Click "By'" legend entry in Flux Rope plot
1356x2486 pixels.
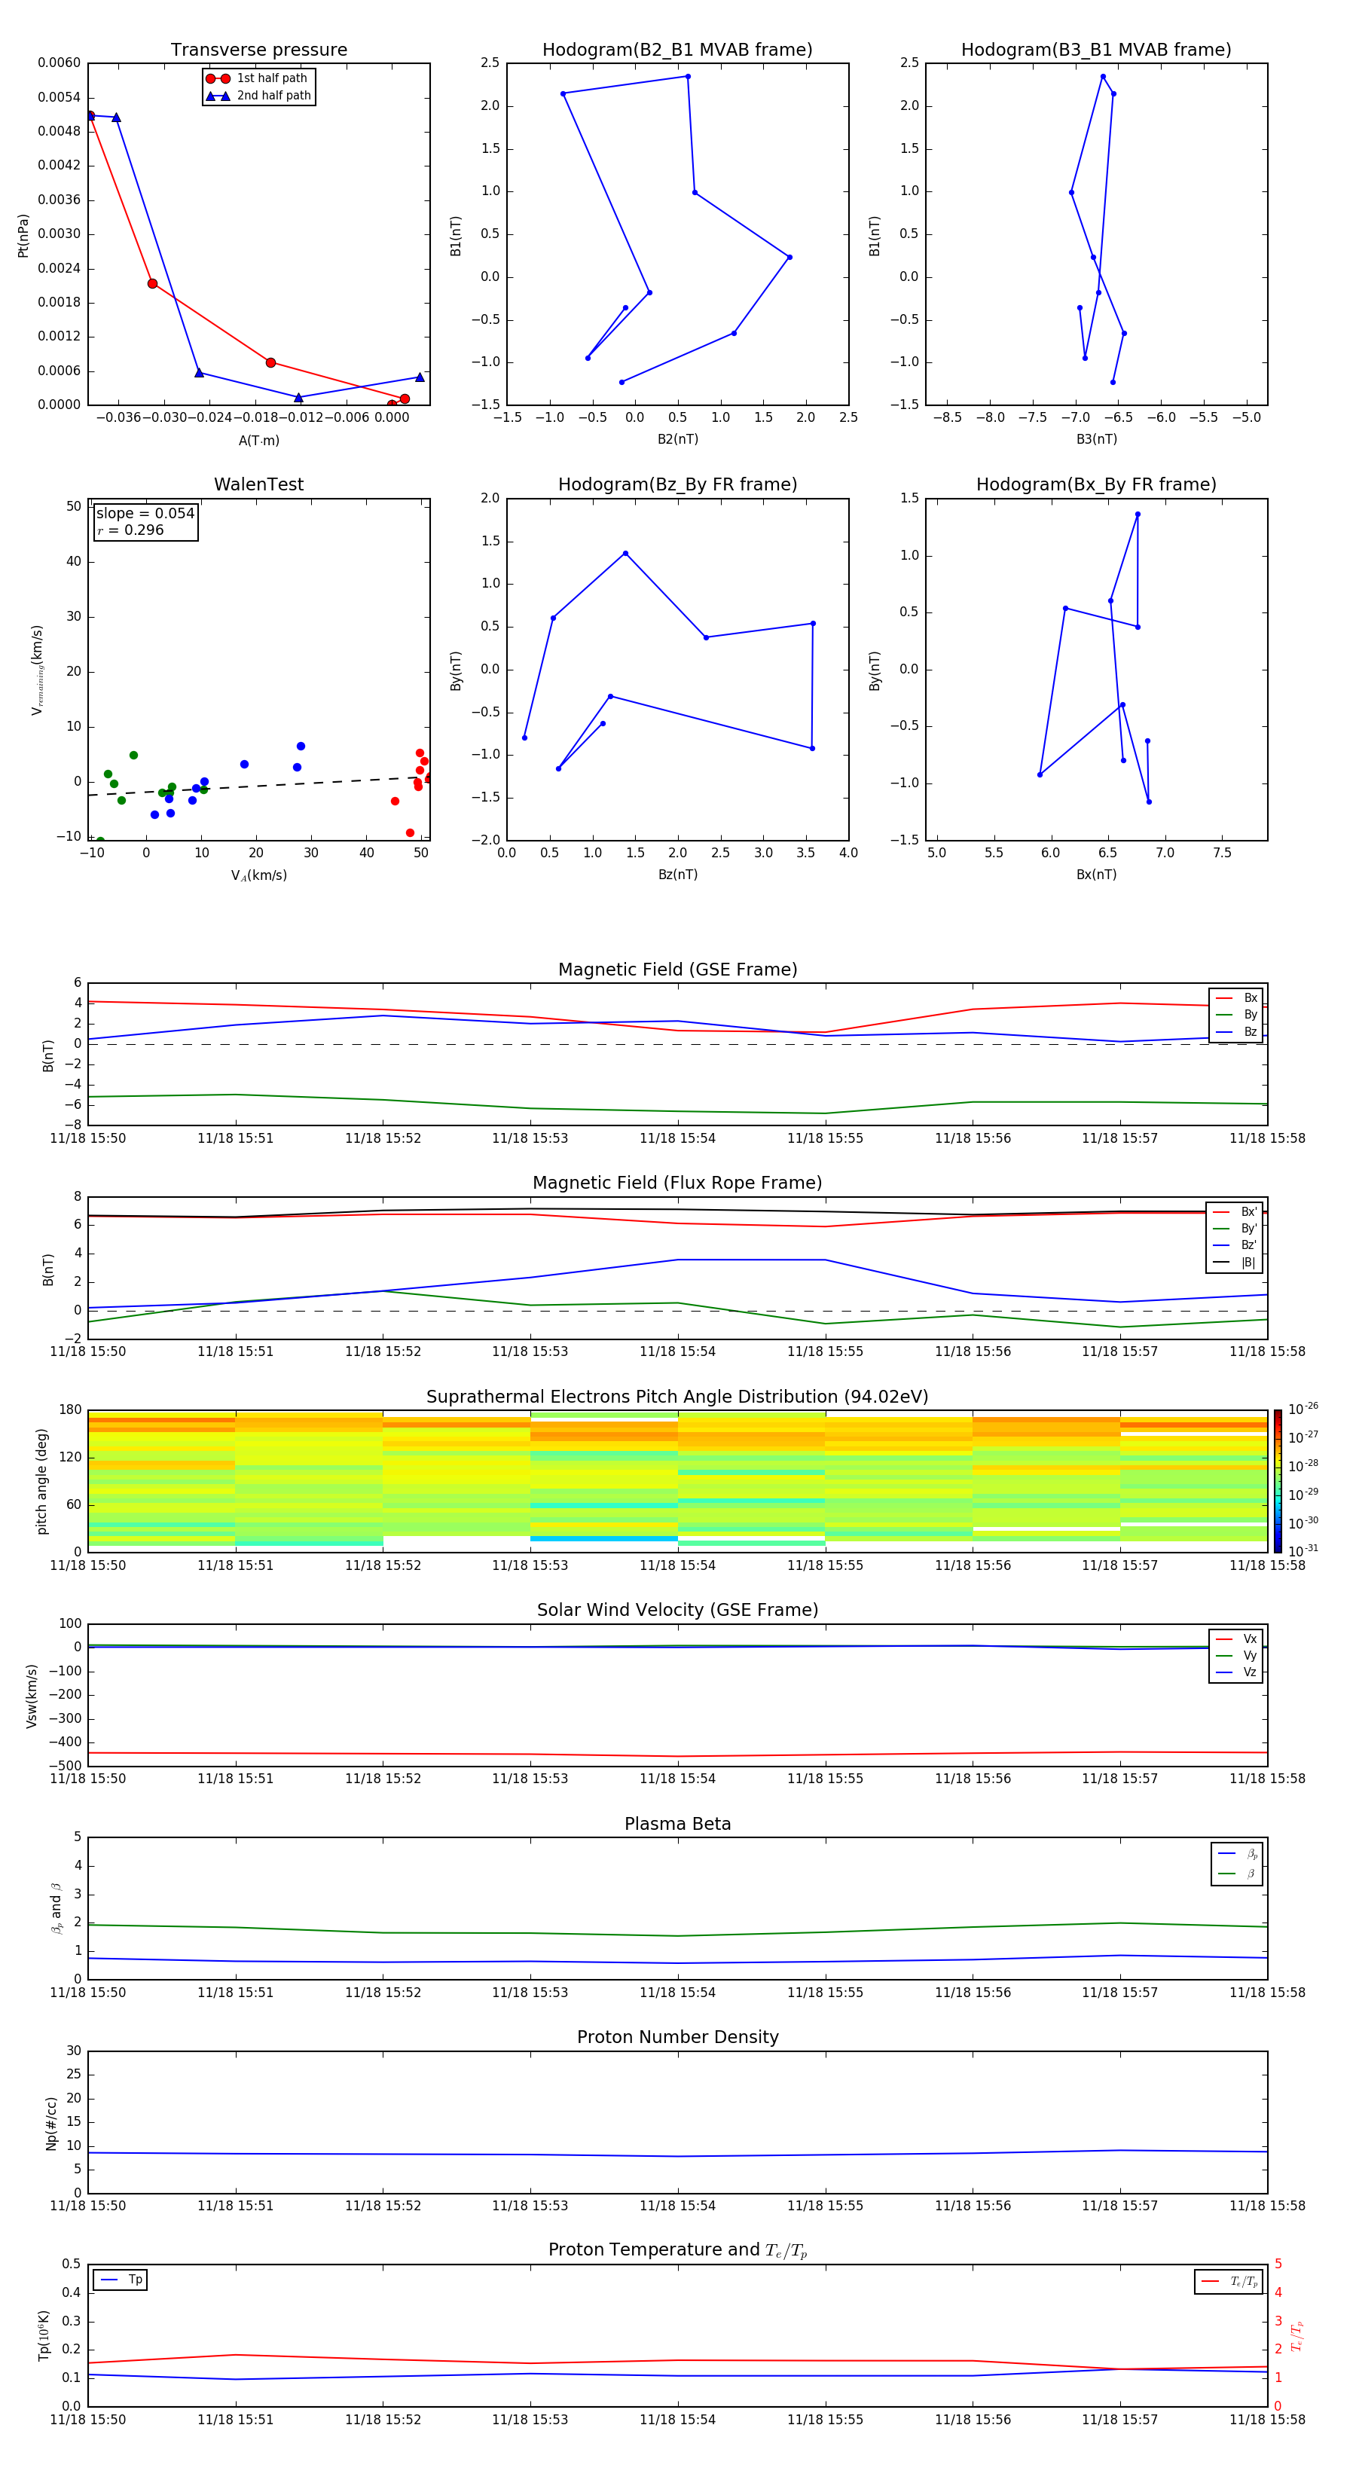tap(1235, 1229)
